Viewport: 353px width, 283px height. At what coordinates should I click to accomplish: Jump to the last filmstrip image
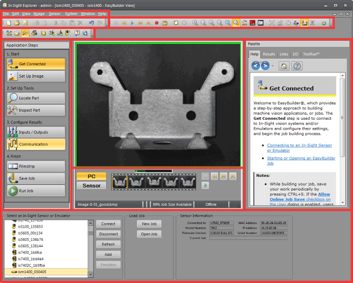[x=232, y=176]
